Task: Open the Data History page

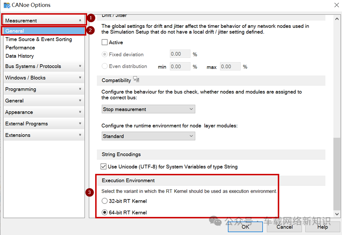Action: 20,56
